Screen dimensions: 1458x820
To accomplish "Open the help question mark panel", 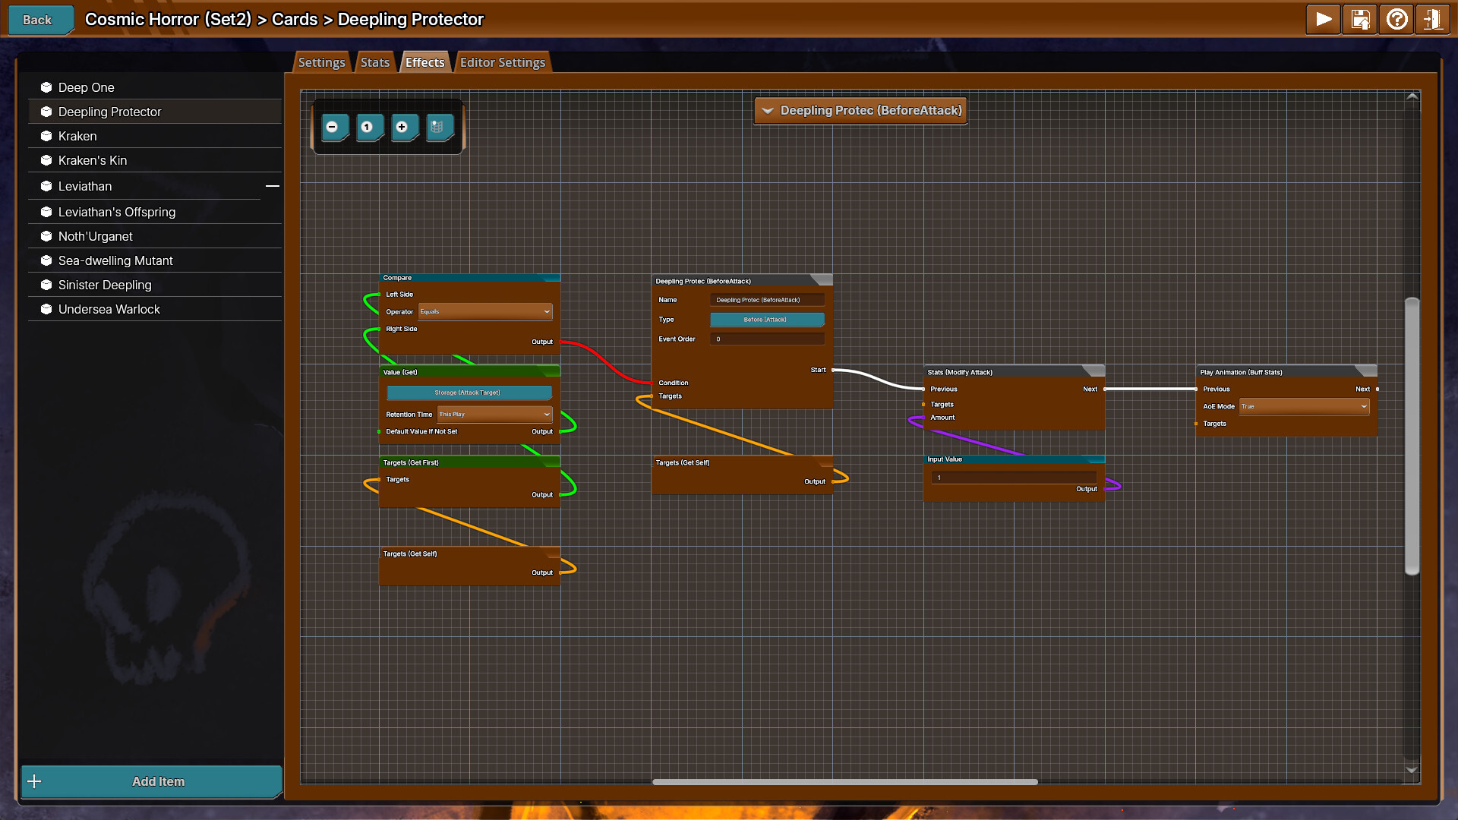I will (x=1396, y=19).
